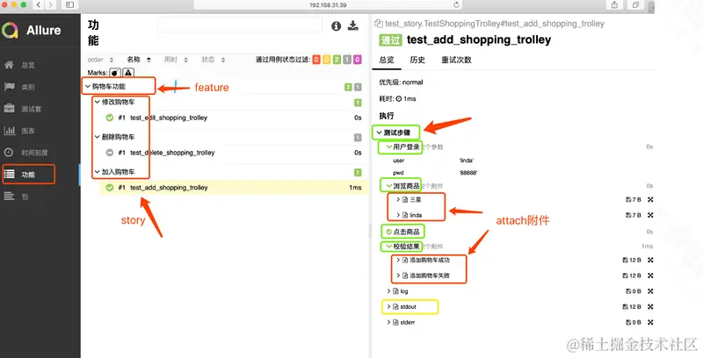Toggle the gray skipped status filter

point(347,60)
